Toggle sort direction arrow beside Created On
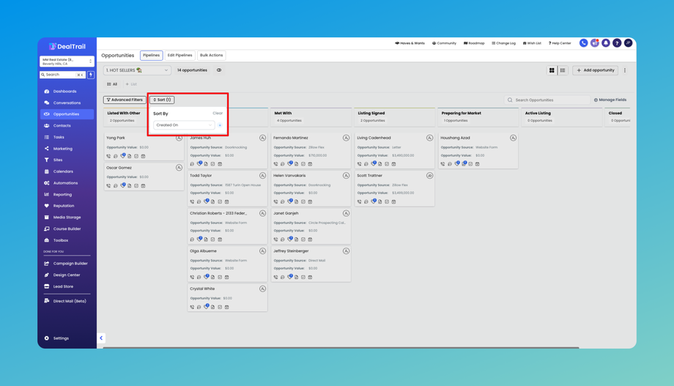Viewport: 674px width, 386px height. [x=220, y=125]
